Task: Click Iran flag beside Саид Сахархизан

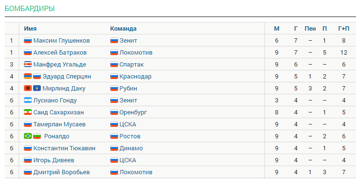Action: coord(28,112)
